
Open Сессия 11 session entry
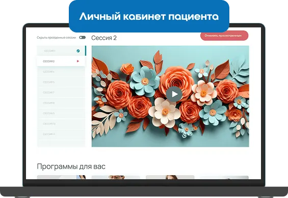click(61, 134)
